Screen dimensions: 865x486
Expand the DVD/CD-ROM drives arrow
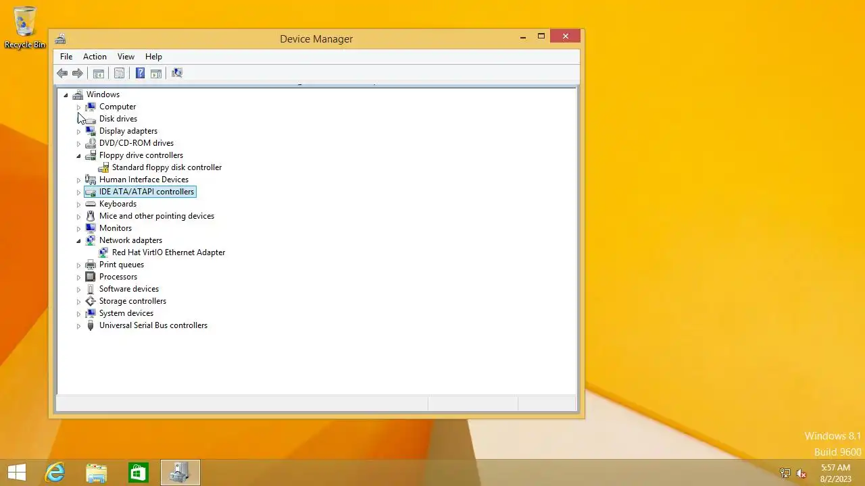[78, 143]
